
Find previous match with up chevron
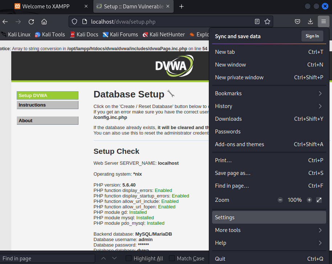[104, 258]
